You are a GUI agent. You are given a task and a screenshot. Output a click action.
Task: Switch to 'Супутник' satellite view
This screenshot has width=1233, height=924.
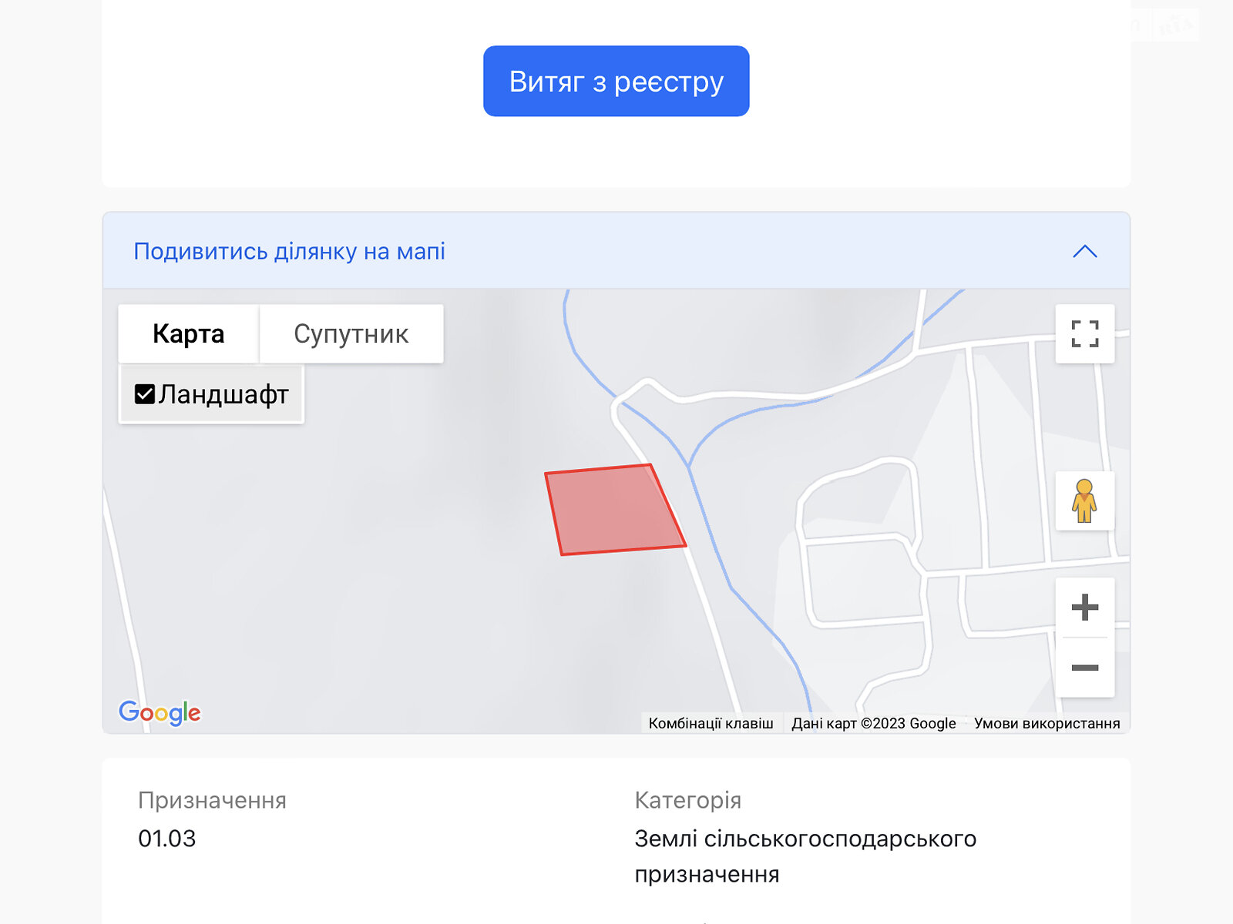351,334
